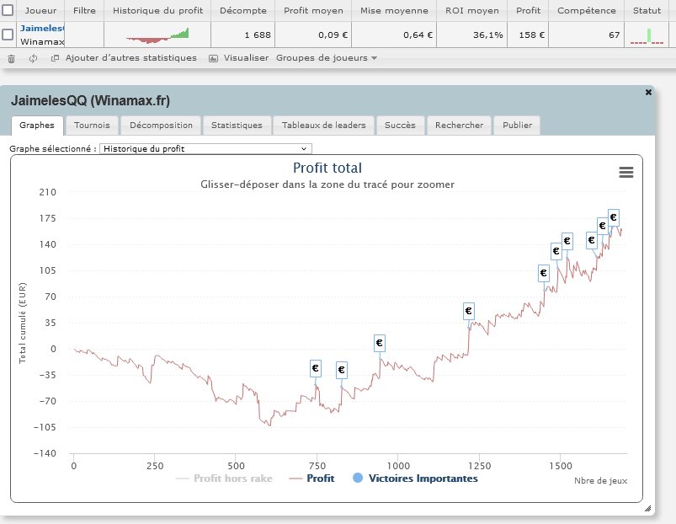Click the Statut mini chart in the row
The image size is (676, 524).
pyautogui.click(x=647, y=35)
